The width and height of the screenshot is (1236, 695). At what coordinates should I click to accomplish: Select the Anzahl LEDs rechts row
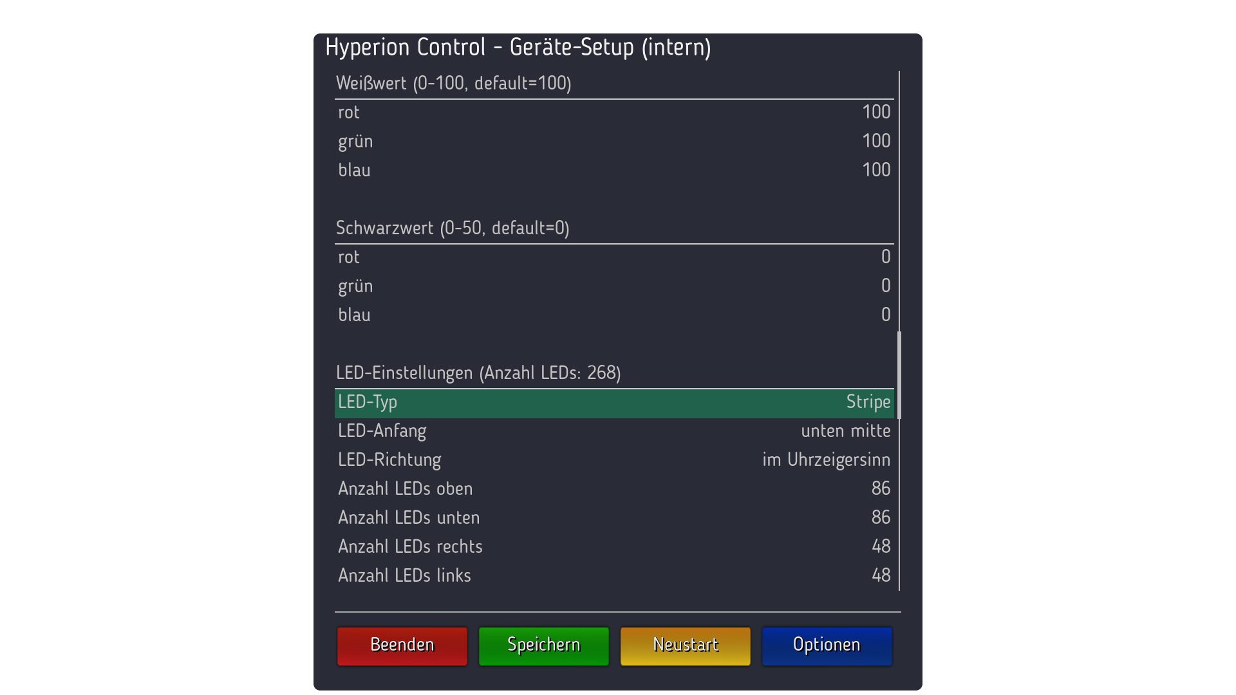pos(614,547)
